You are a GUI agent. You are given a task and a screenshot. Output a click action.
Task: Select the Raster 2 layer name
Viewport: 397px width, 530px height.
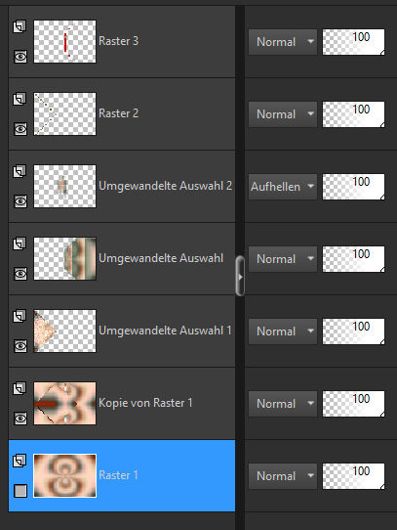118,113
